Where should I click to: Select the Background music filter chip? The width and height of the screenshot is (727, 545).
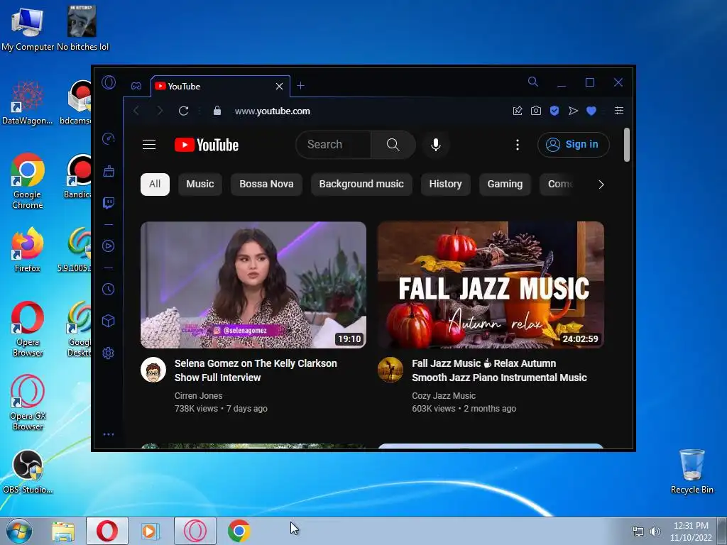pos(361,184)
